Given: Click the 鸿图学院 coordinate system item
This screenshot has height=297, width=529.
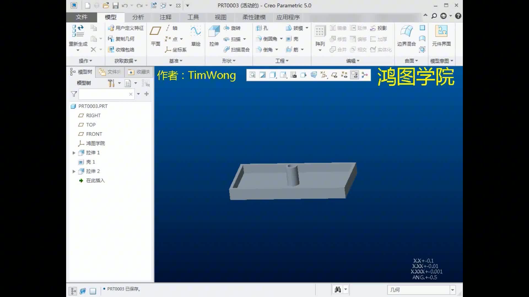Looking at the screenshot, I should [95, 143].
